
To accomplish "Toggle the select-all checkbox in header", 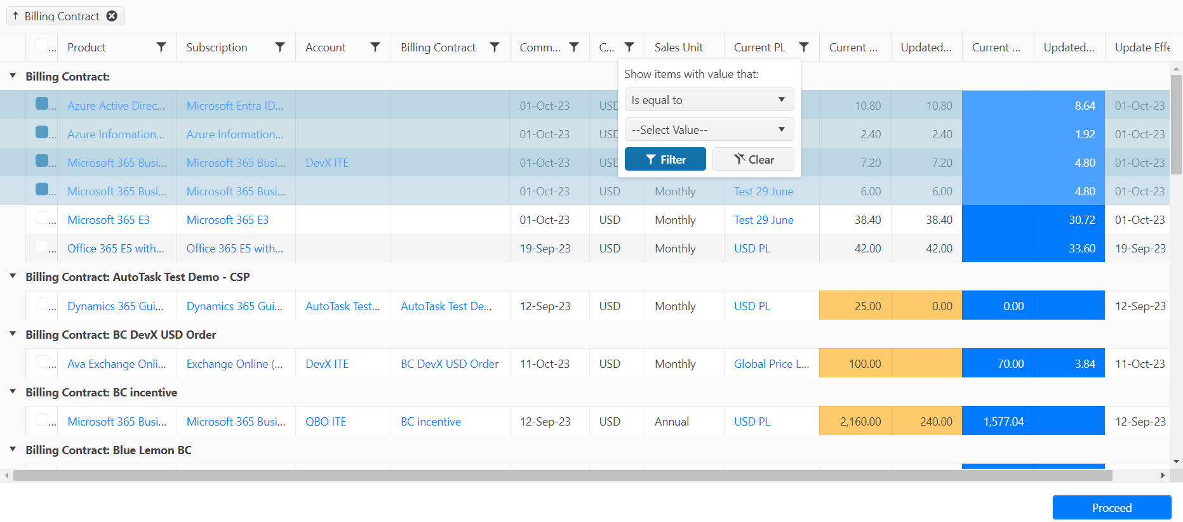I will [42, 45].
